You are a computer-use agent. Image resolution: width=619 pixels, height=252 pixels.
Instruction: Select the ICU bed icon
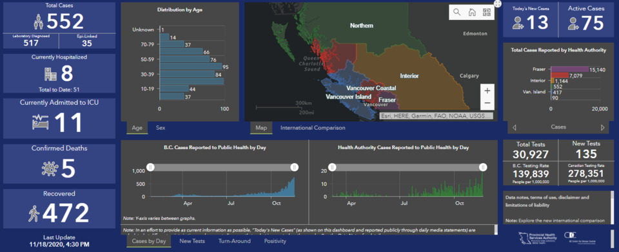40,122
